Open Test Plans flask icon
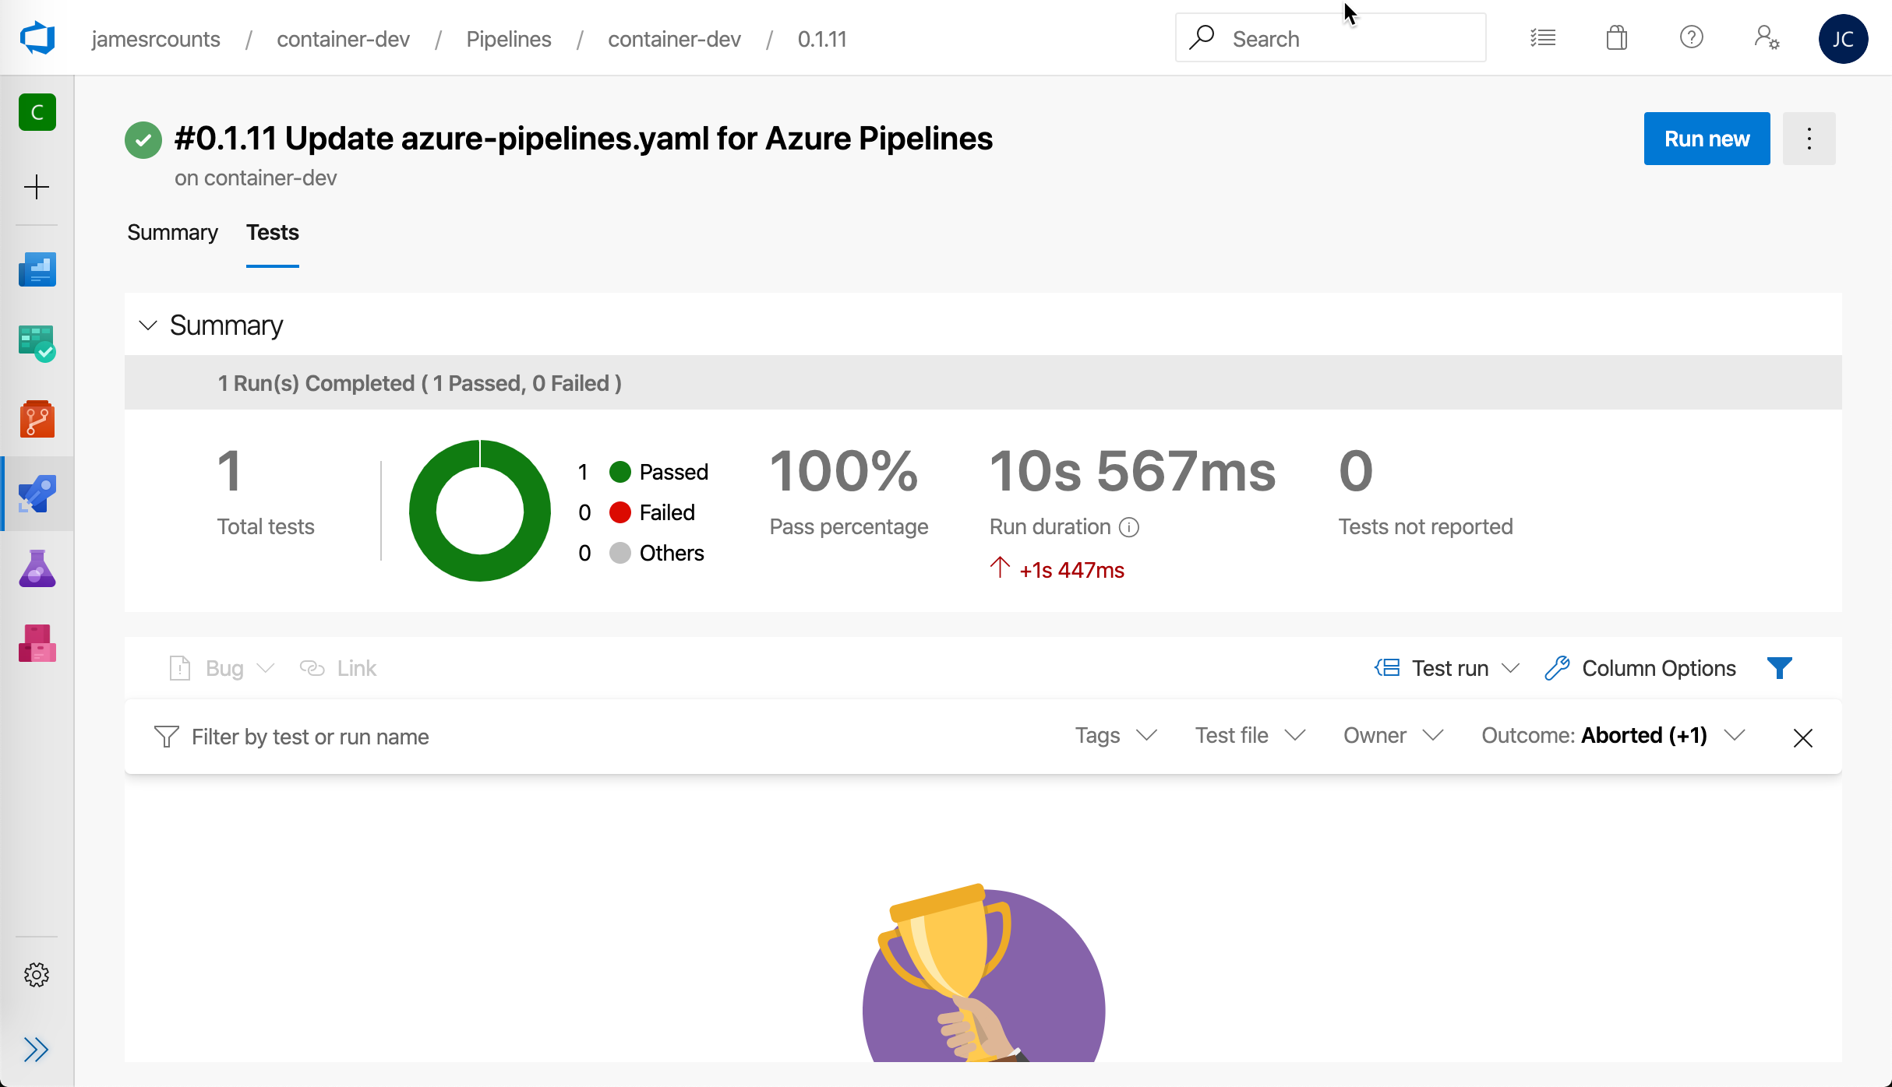1892x1087 pixels. [37, 568]
